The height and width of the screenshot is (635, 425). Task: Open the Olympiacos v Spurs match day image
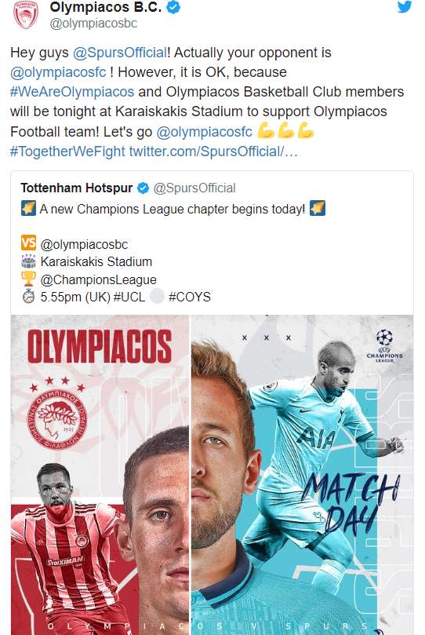212,475
